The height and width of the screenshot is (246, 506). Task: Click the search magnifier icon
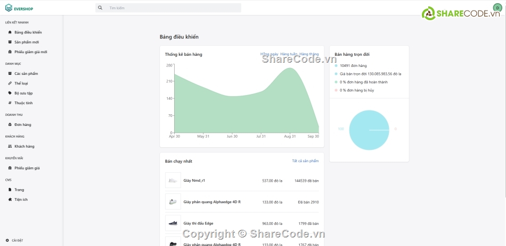(100, 8)
